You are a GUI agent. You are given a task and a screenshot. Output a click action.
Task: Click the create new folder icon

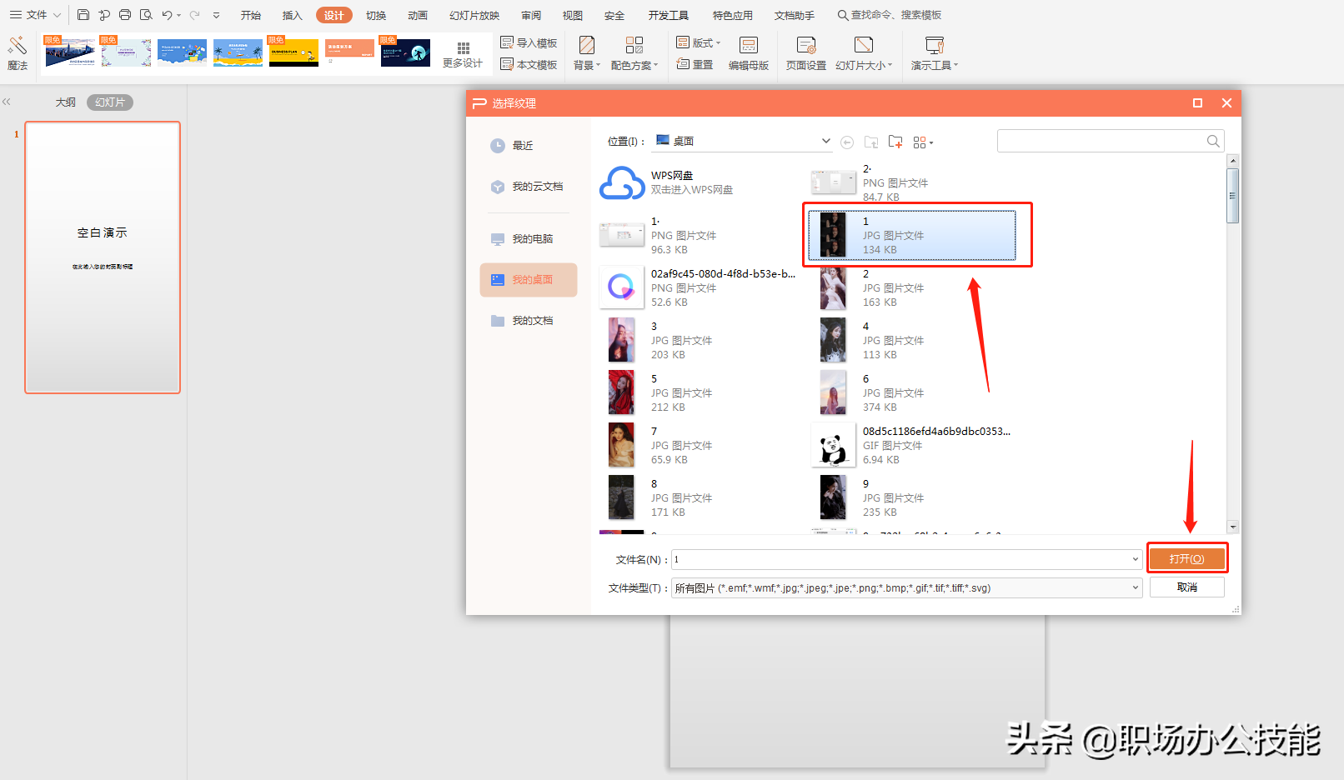click(895, 142)
